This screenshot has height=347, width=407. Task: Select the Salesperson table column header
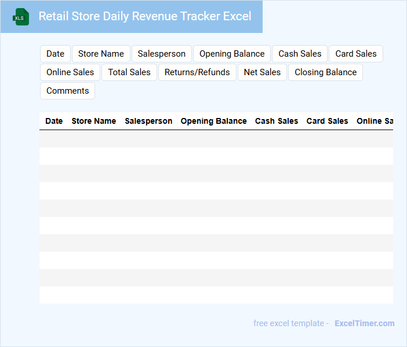(148, 121)
